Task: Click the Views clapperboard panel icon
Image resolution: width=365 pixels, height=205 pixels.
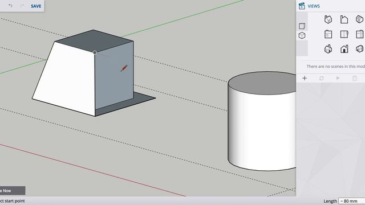Action: pyautogui.click(x=302, y=6)
